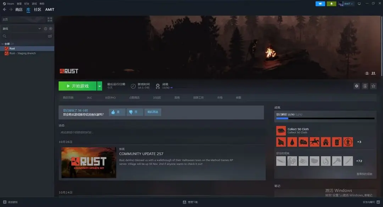383x207 pixels.
Task: Open the 游戏 menu in the menu bar
Action: (x=34, y=4)
